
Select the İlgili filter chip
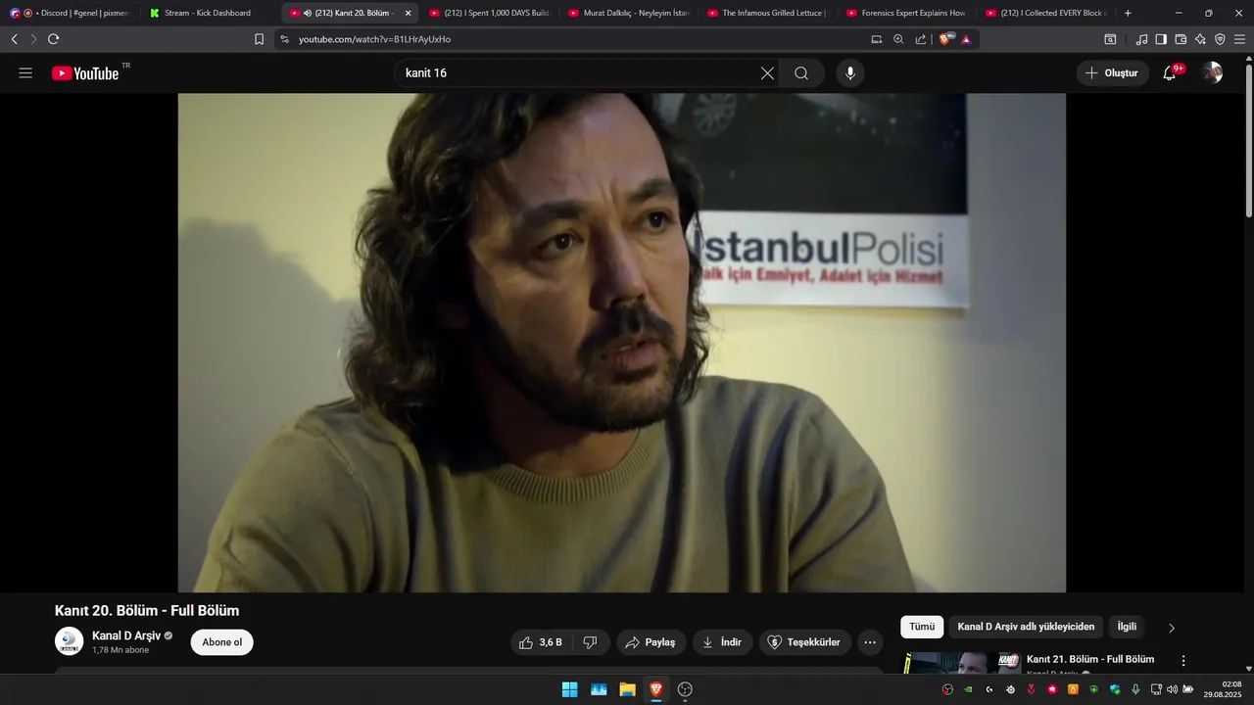coord(1127,627)
